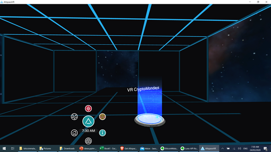Click the 7:30 AM time label in menu
Viewport: 271px width, 152px height.
pyautogui.click(x=89, y=131)
